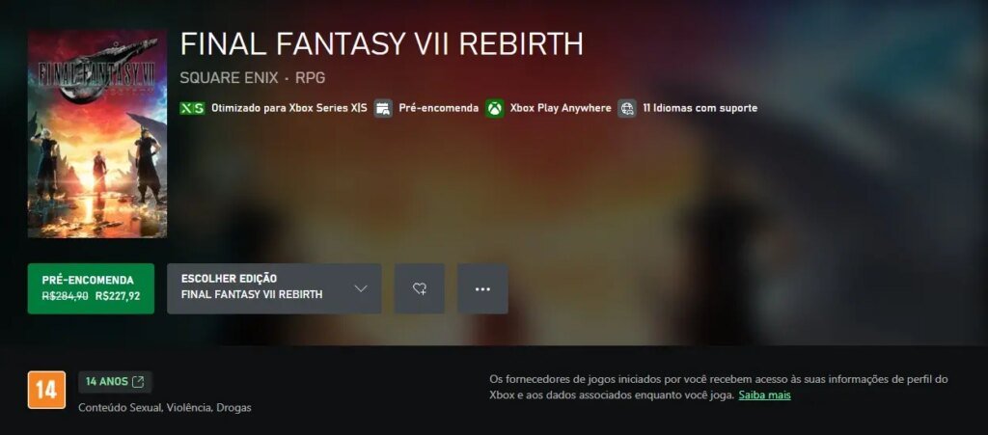Click the discounted price R$227,92
This screenshot has width=988, height=435.
(x=117, y=296)
